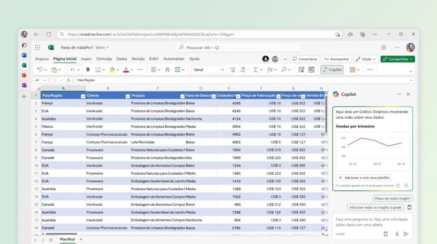Click the microphone icon in Copilot
Screen dimensions: 437x244
tap(397, 234)
